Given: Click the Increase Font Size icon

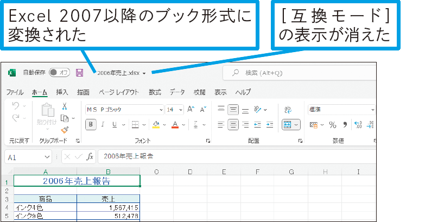Looking at the screenshot, I should (191, 109).
